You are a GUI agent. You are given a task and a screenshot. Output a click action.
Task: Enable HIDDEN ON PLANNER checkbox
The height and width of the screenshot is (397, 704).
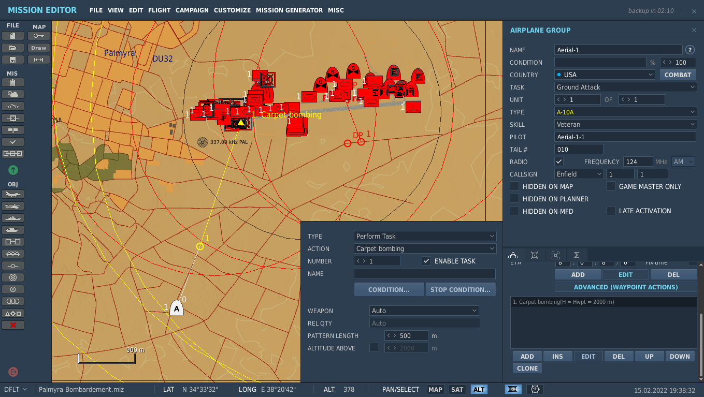pos(514,199)
